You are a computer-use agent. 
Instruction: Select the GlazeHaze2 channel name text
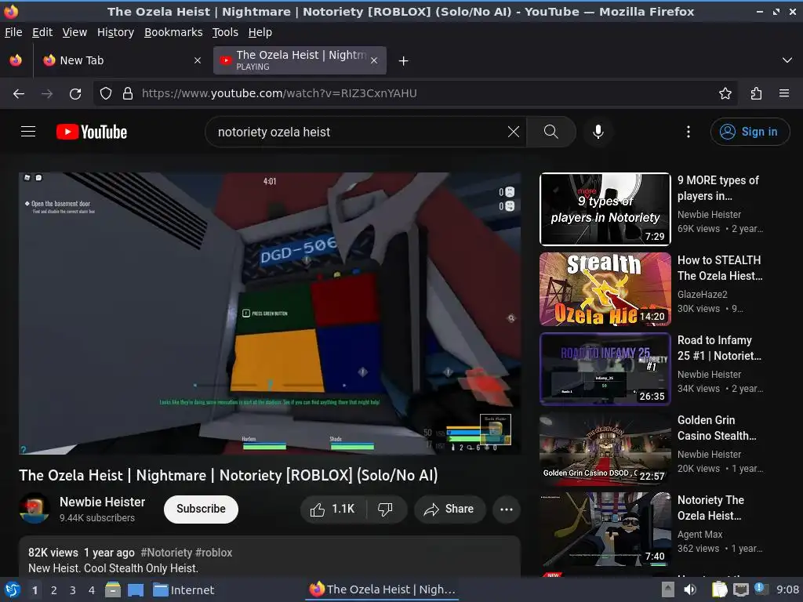(x=702, y=295)
